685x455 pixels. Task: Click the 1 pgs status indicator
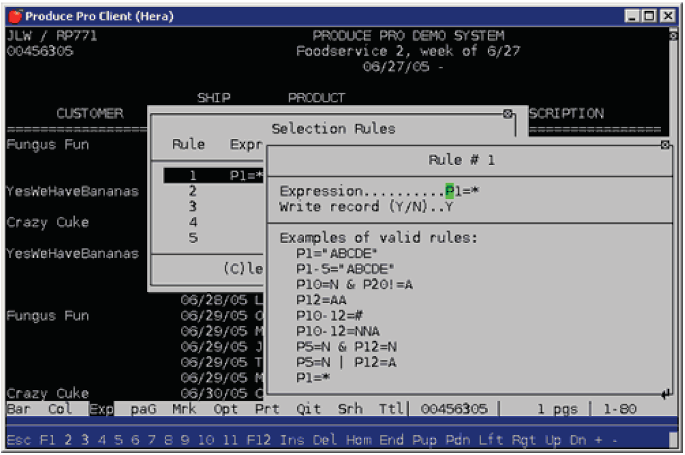pyautogui.click(x=557, y=409)
